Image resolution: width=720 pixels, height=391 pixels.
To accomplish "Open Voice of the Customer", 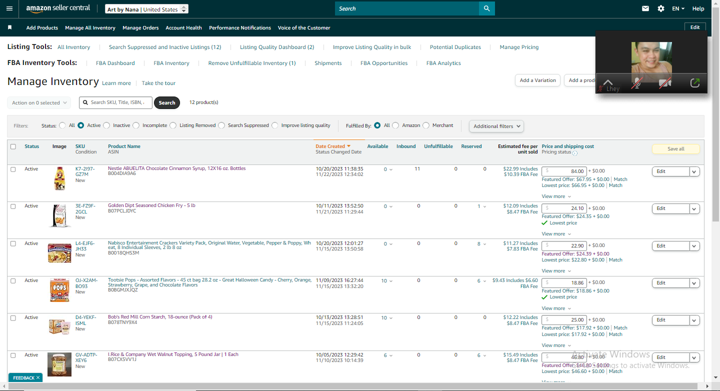I will click(x=304, y=27).
